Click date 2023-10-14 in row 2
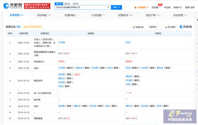This screenshot has width=198, height=125. click(131, 54)
